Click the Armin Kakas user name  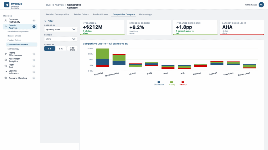pyautogui.click(x=251, y=5)
